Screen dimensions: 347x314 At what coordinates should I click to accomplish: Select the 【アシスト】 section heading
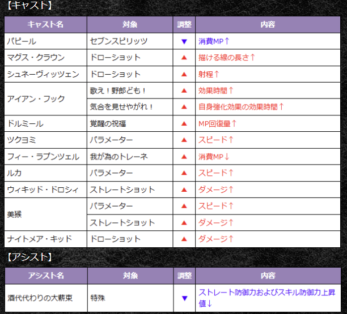coord(29,257)
